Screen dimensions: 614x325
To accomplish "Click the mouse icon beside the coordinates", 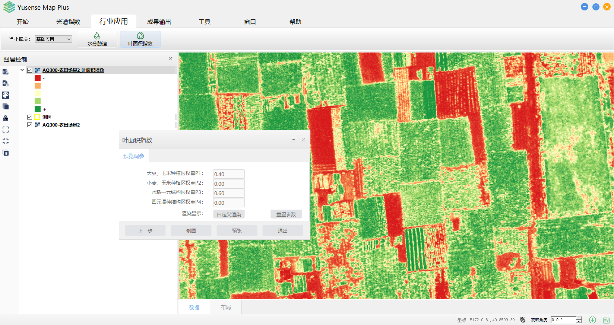I will 523,320.
